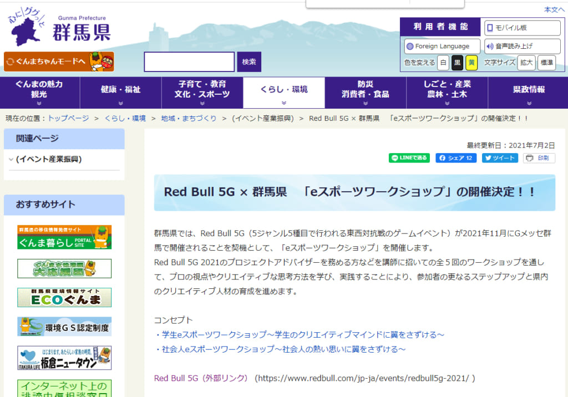
Task: Click the Red Bull 5G × 群馬県 page heading
Action: [x=350, y=192]
